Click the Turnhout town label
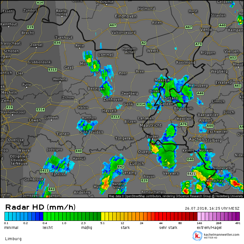The image size is (244, 244). (x=64, y=38)
